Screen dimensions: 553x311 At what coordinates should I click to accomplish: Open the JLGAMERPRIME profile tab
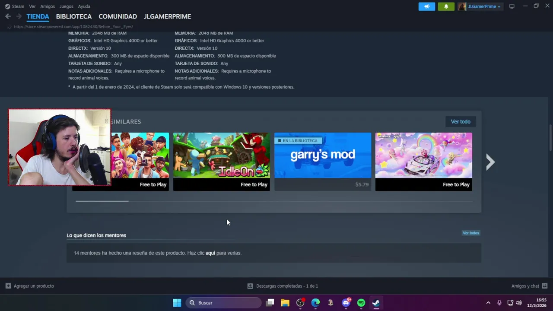167,16
